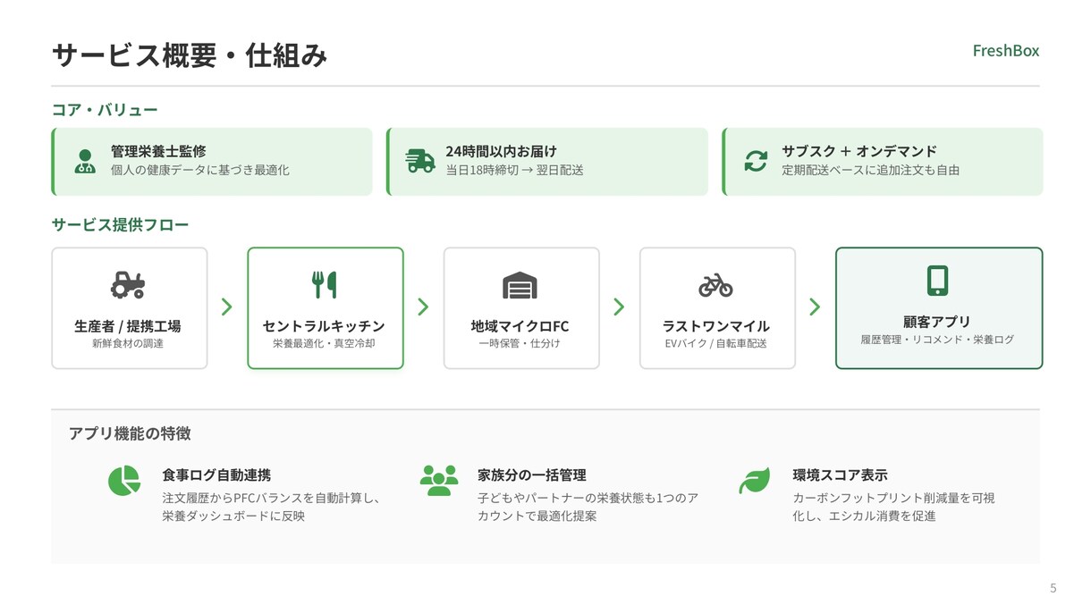This screenshot has width=1091, height=613.
Task: Click the pie chart icon beside 食事ログ自動連携
Action: pos(124,481)
